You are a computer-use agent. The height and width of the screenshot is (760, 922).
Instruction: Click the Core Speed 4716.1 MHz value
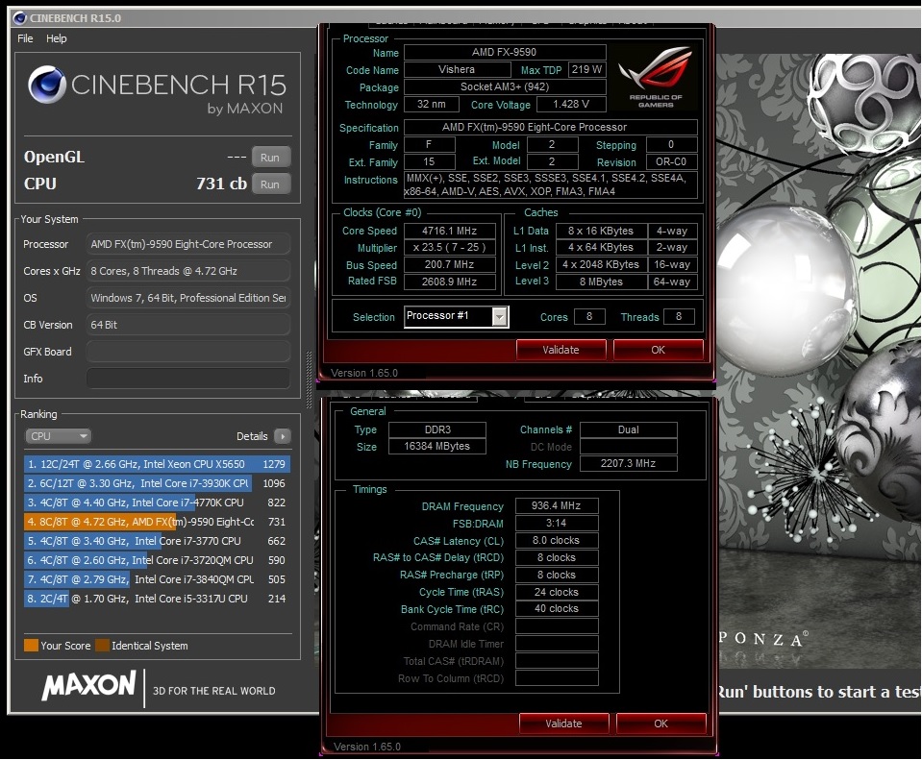(x=449, y=231)
